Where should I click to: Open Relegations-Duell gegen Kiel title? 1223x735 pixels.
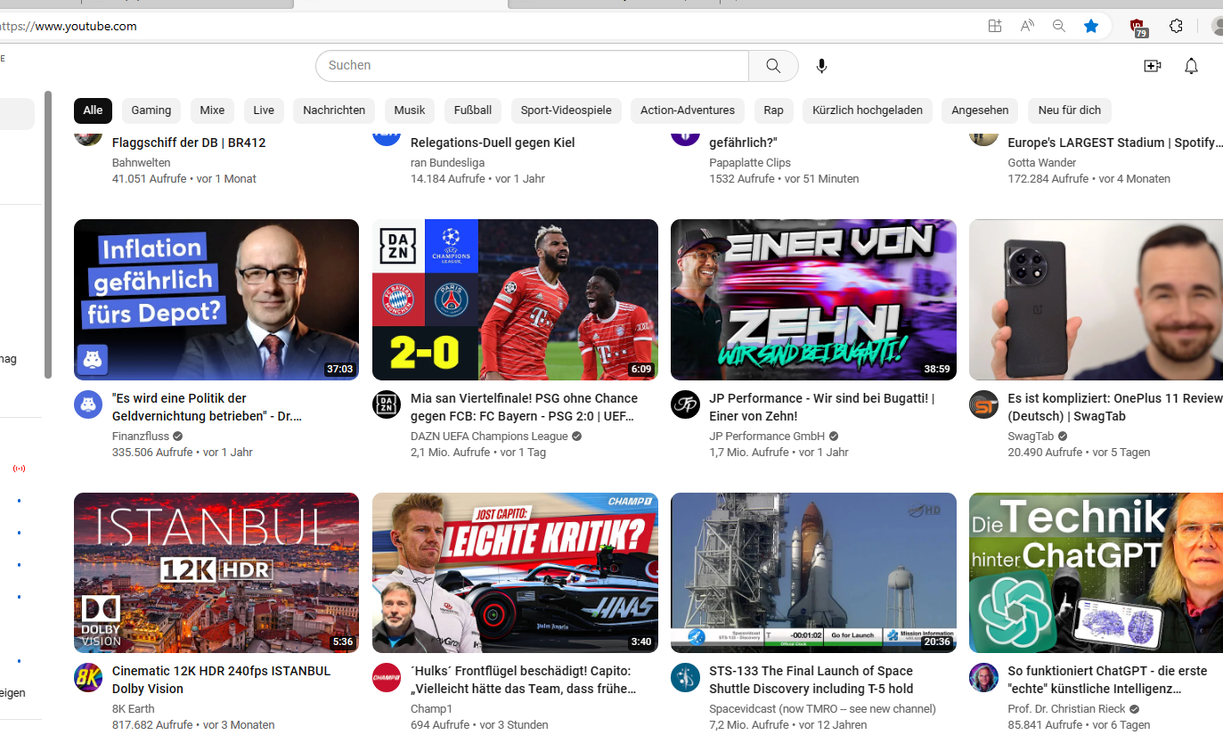(493, 143)
